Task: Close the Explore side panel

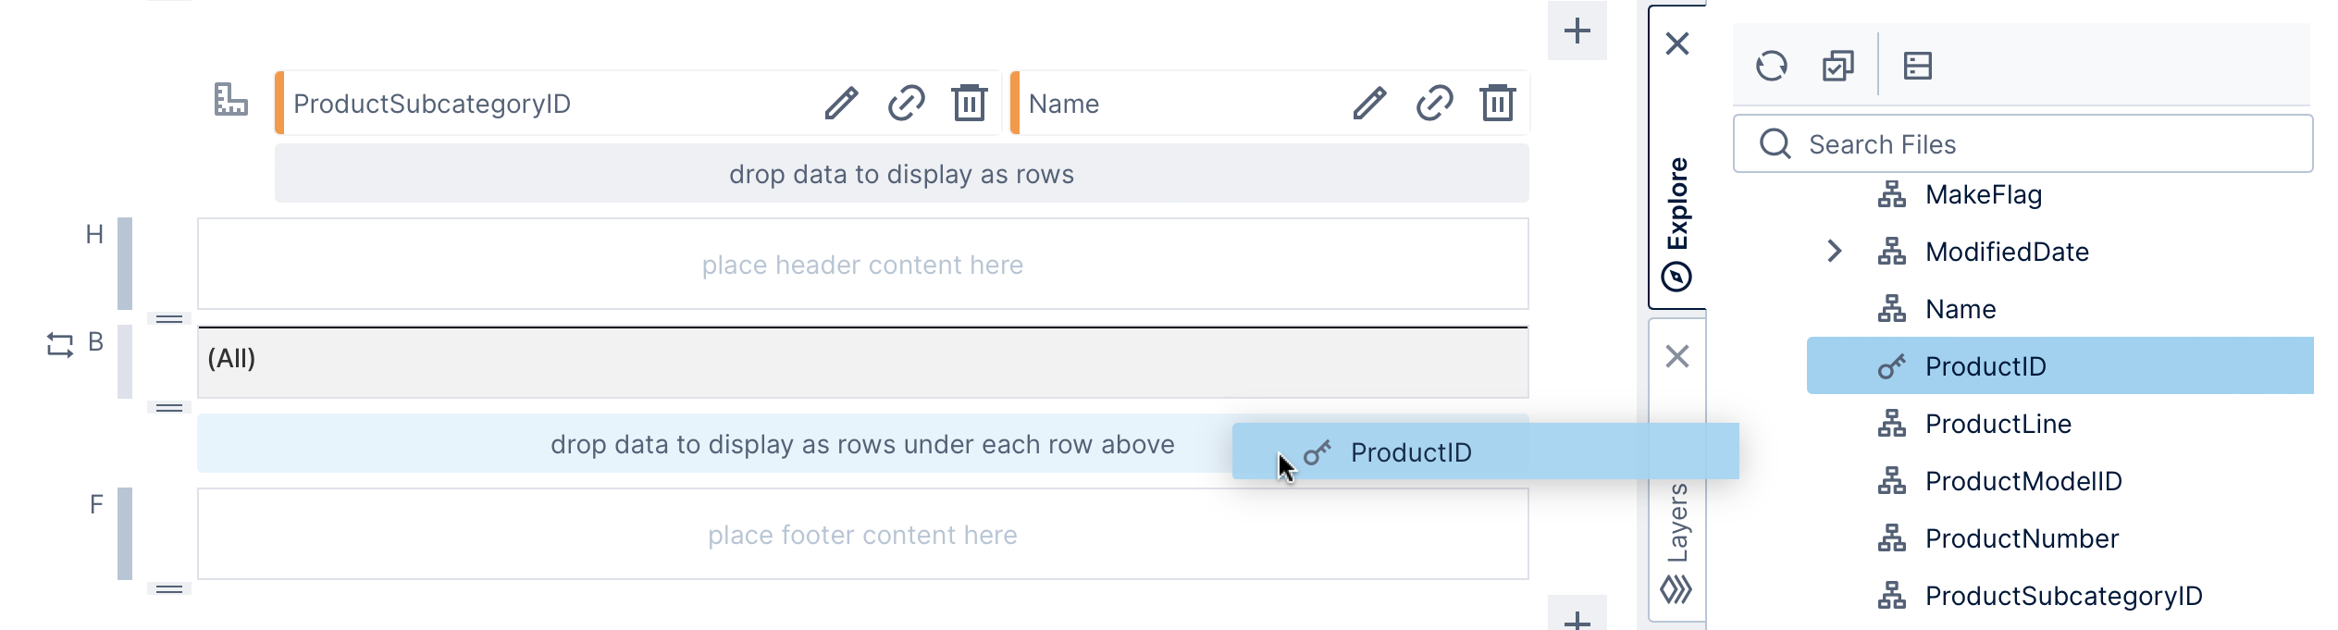Action: [1676, 43]
